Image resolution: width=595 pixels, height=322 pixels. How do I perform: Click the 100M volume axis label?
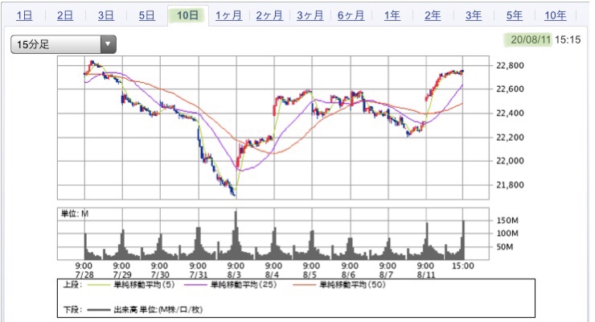(507, 233)
